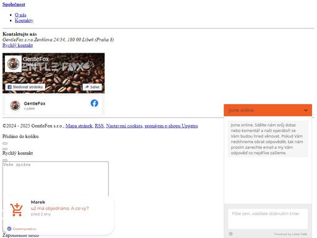Open the Kontakty link
This screenshot has height=238, width=317.
coord(24,20)
